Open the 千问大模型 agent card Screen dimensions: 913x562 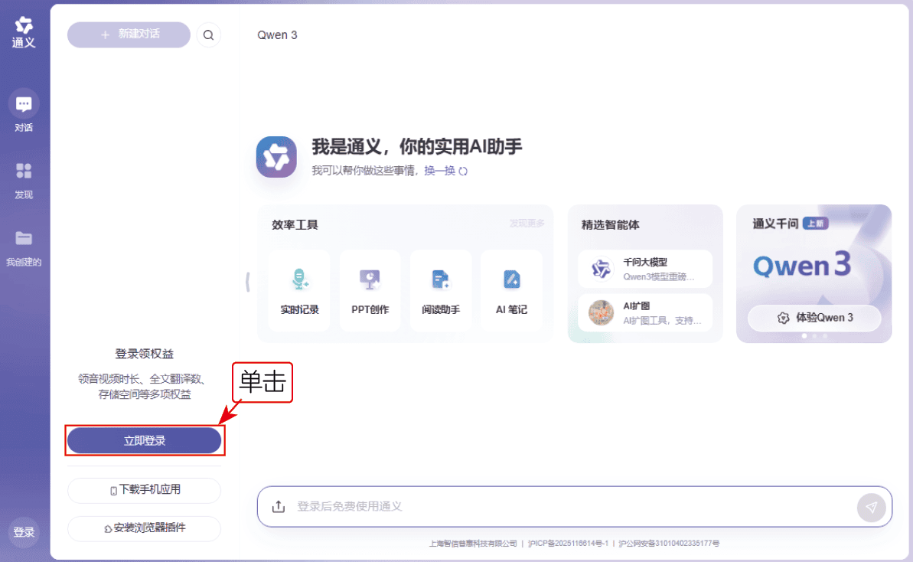(645, 269)
